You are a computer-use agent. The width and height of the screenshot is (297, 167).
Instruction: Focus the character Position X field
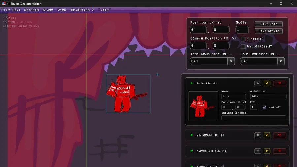pos(198,30)
